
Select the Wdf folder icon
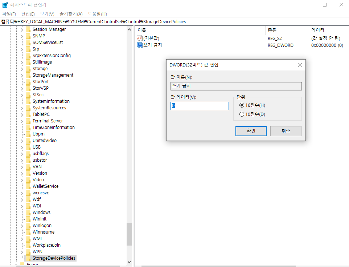pyautogui.click(x=28, y=199)
